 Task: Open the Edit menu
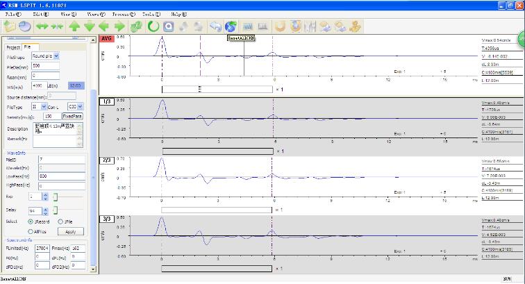tap(41, 14)
